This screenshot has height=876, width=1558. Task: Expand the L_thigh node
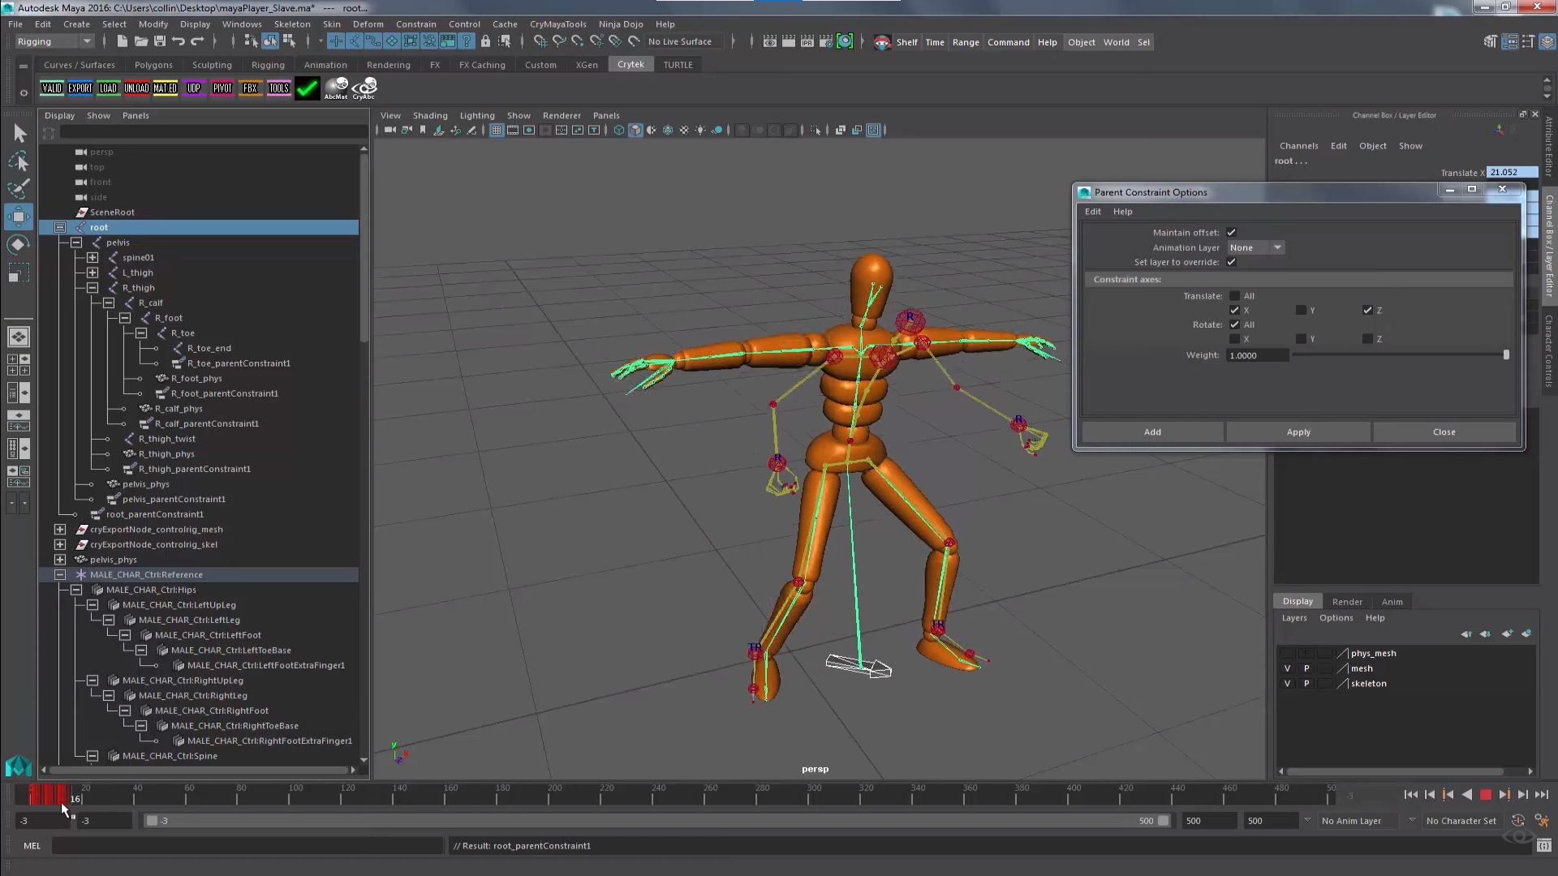click(93, 273)
